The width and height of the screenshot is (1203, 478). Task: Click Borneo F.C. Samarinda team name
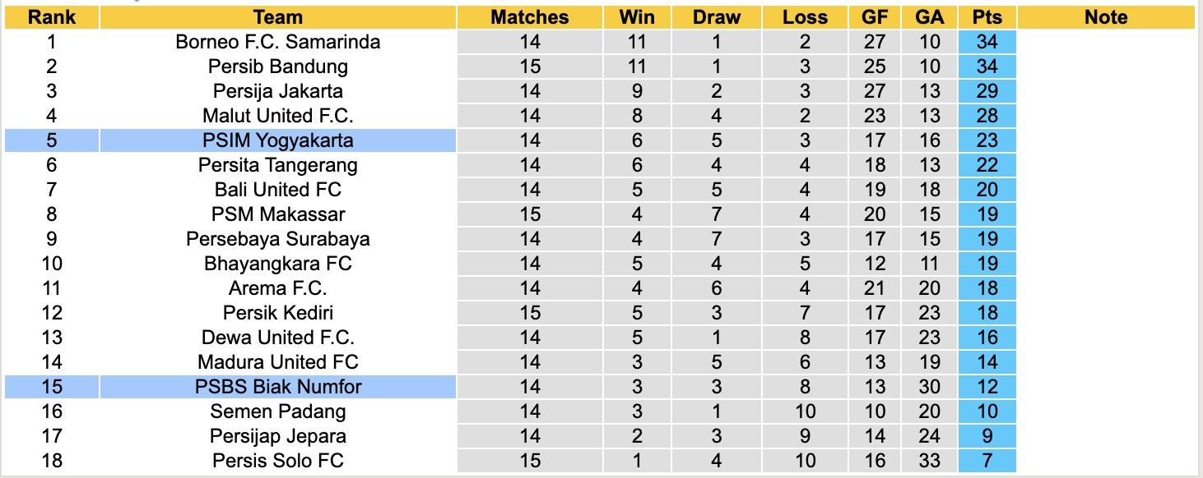(278, 42)
